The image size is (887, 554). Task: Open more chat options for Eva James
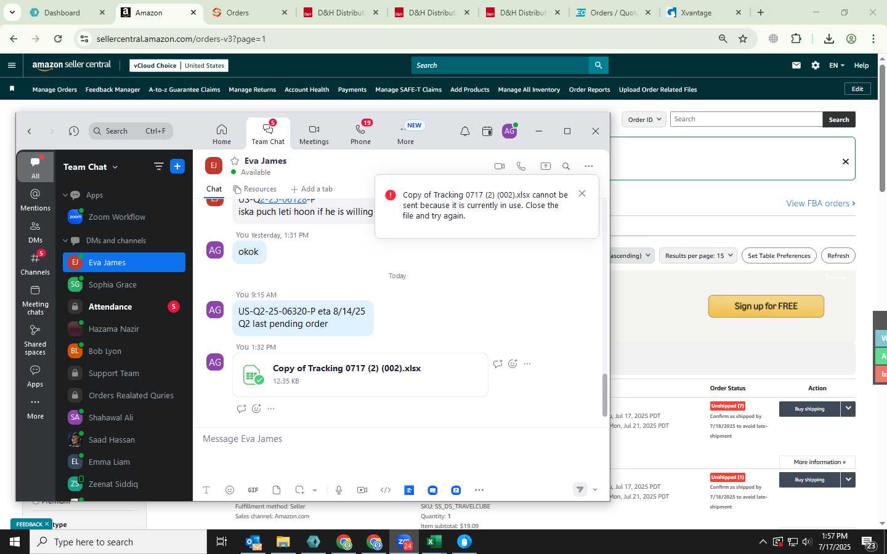click(x=589, y=166)
